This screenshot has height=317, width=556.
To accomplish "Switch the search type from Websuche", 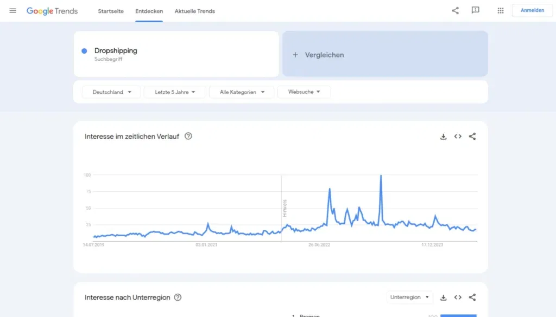I will [304, 92].
